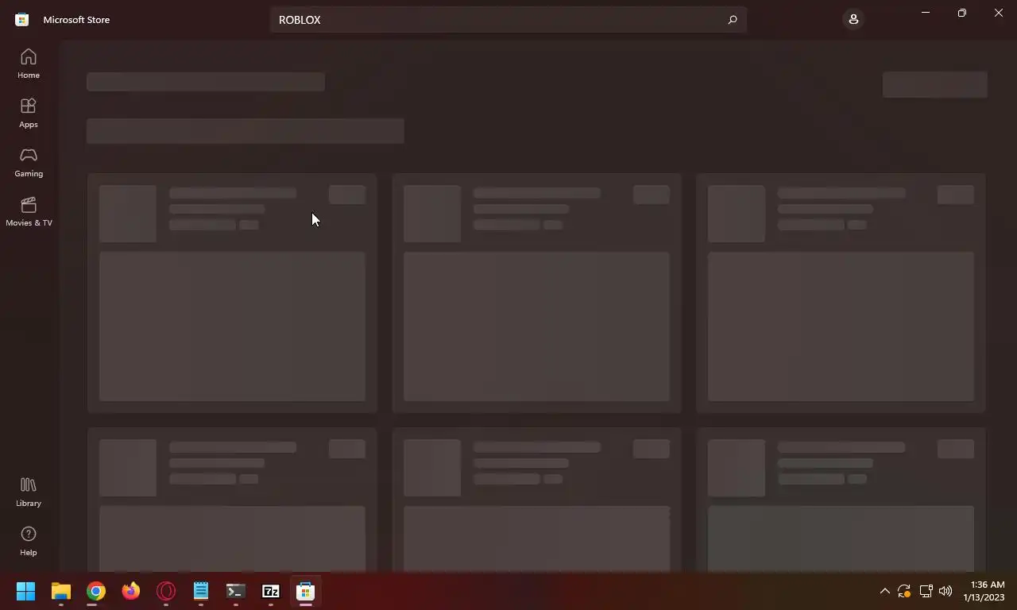The width and height of the screenshot is (1017, 610).
Task: Select the Microsoft Store taskbar icon
Action: click(306, 591)
